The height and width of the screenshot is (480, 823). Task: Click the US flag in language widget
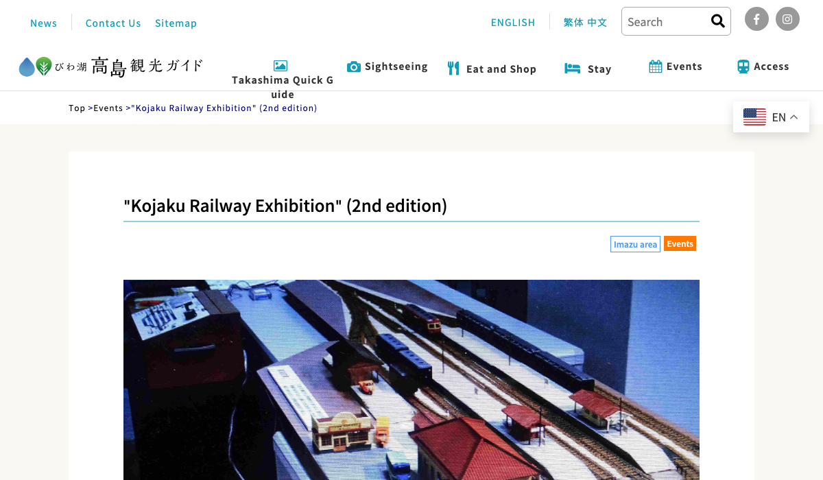click(754, 117)
